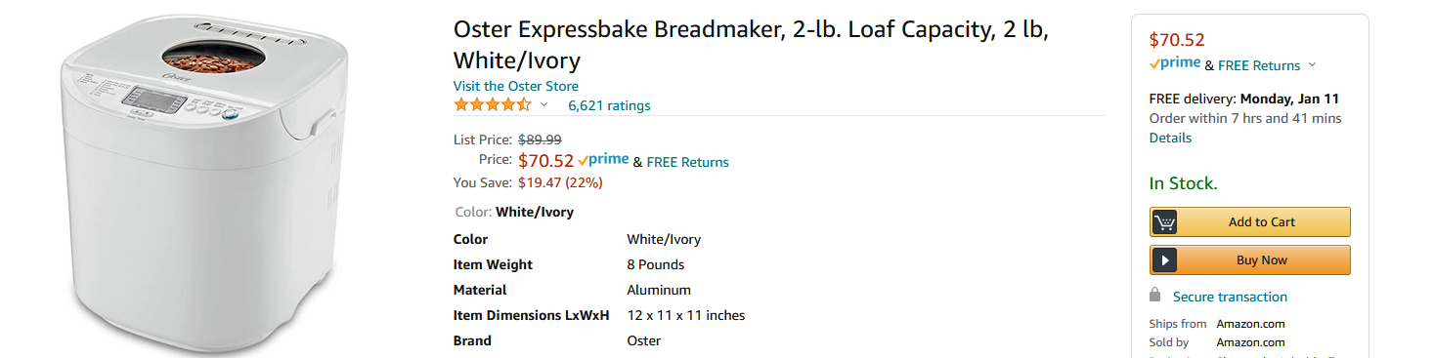The image size is (1434, 358).
Task: Expand the star ratings dropdown arrow
Action: coord(544,105)
